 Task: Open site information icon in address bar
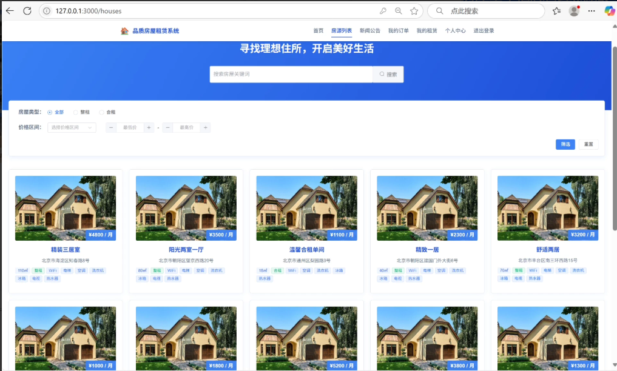tap(47, 11)
